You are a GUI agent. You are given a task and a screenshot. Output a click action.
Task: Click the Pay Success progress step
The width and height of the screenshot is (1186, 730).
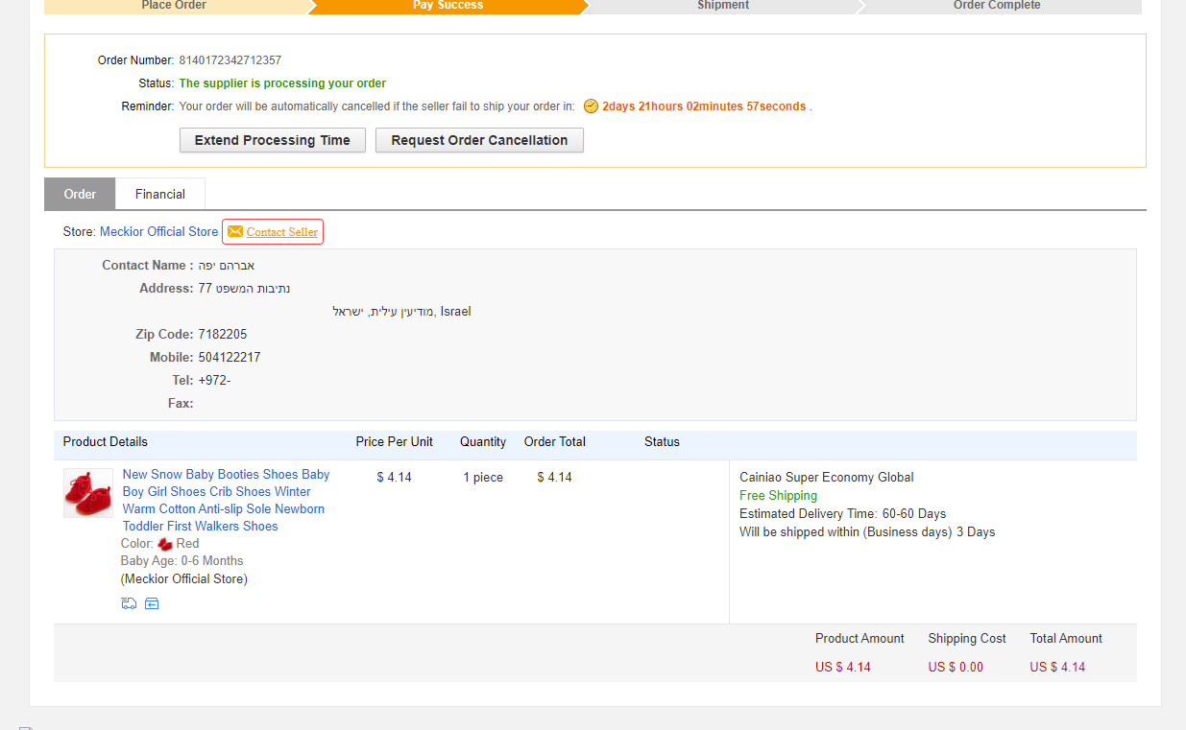448,6
